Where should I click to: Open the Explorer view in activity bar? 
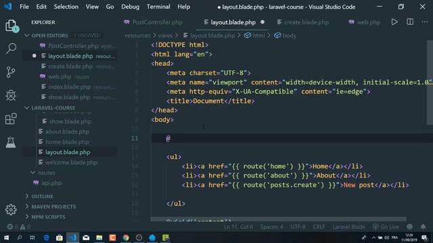tap(11, 26)
